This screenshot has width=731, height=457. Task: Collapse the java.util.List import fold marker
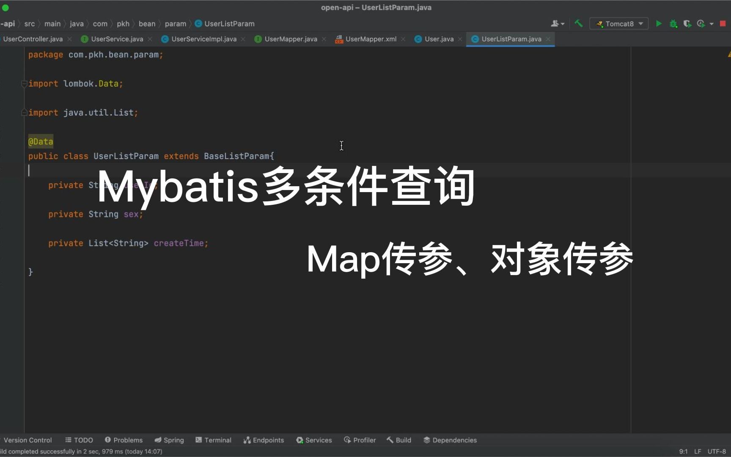click(x=24, y=113)
